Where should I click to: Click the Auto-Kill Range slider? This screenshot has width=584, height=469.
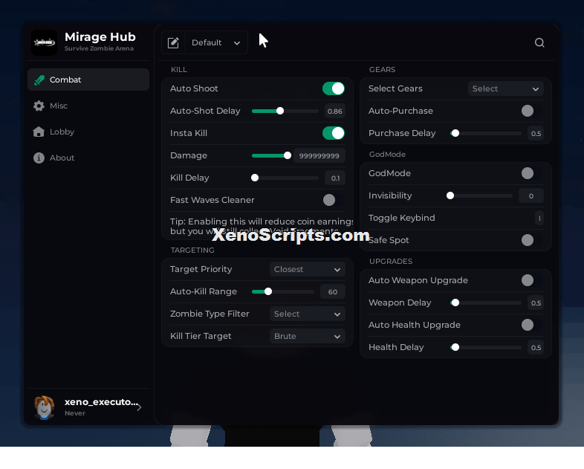pos(283,291)
